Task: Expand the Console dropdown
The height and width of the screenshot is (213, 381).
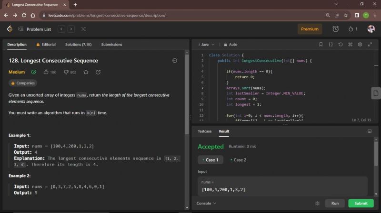Action: 206,204
